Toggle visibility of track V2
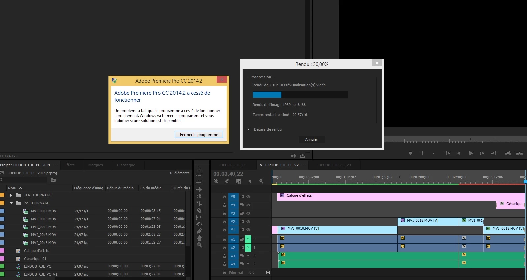Image resolution: width=527 pixels, height=280 pixels. pyautogui.click(x=248, y=222)
